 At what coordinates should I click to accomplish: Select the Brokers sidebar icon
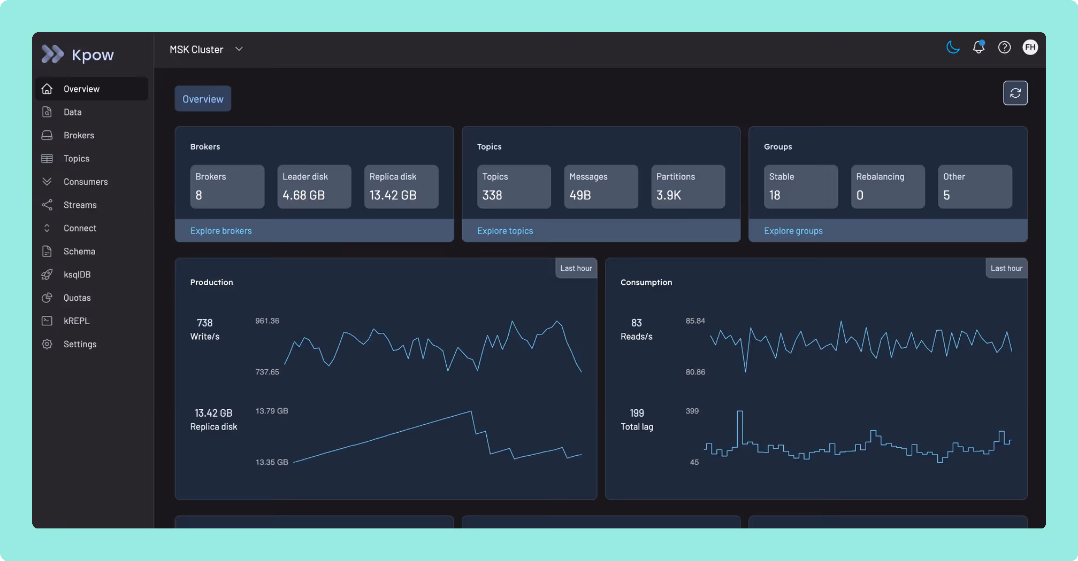[48, 135]
